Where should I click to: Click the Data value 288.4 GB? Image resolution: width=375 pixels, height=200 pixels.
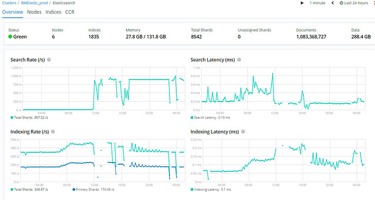[361, 36]
